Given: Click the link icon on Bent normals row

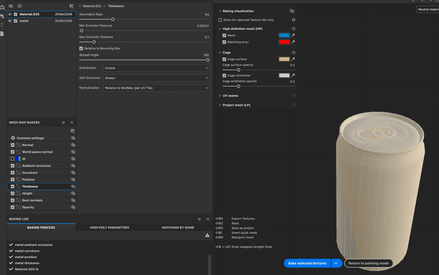Looking at the screenshot, I should pyautogui.click(x=73, y=200).
